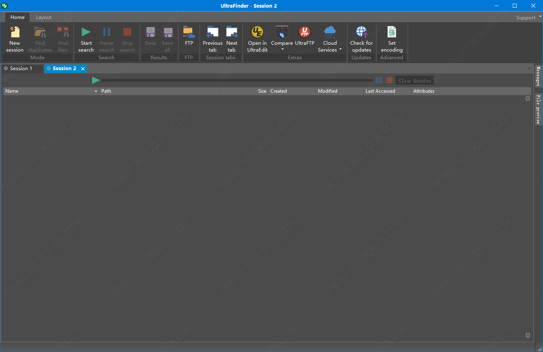Select Find duplicates mode

pyautogui.click(x=40, y=39)
